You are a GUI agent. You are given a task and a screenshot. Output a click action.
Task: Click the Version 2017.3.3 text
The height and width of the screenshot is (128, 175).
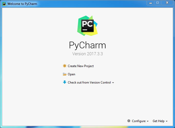(x=87, y=54)
